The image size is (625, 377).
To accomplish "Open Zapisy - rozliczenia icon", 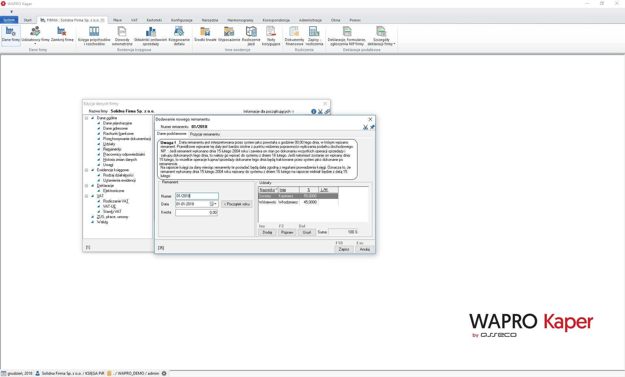I will (314, 36).
